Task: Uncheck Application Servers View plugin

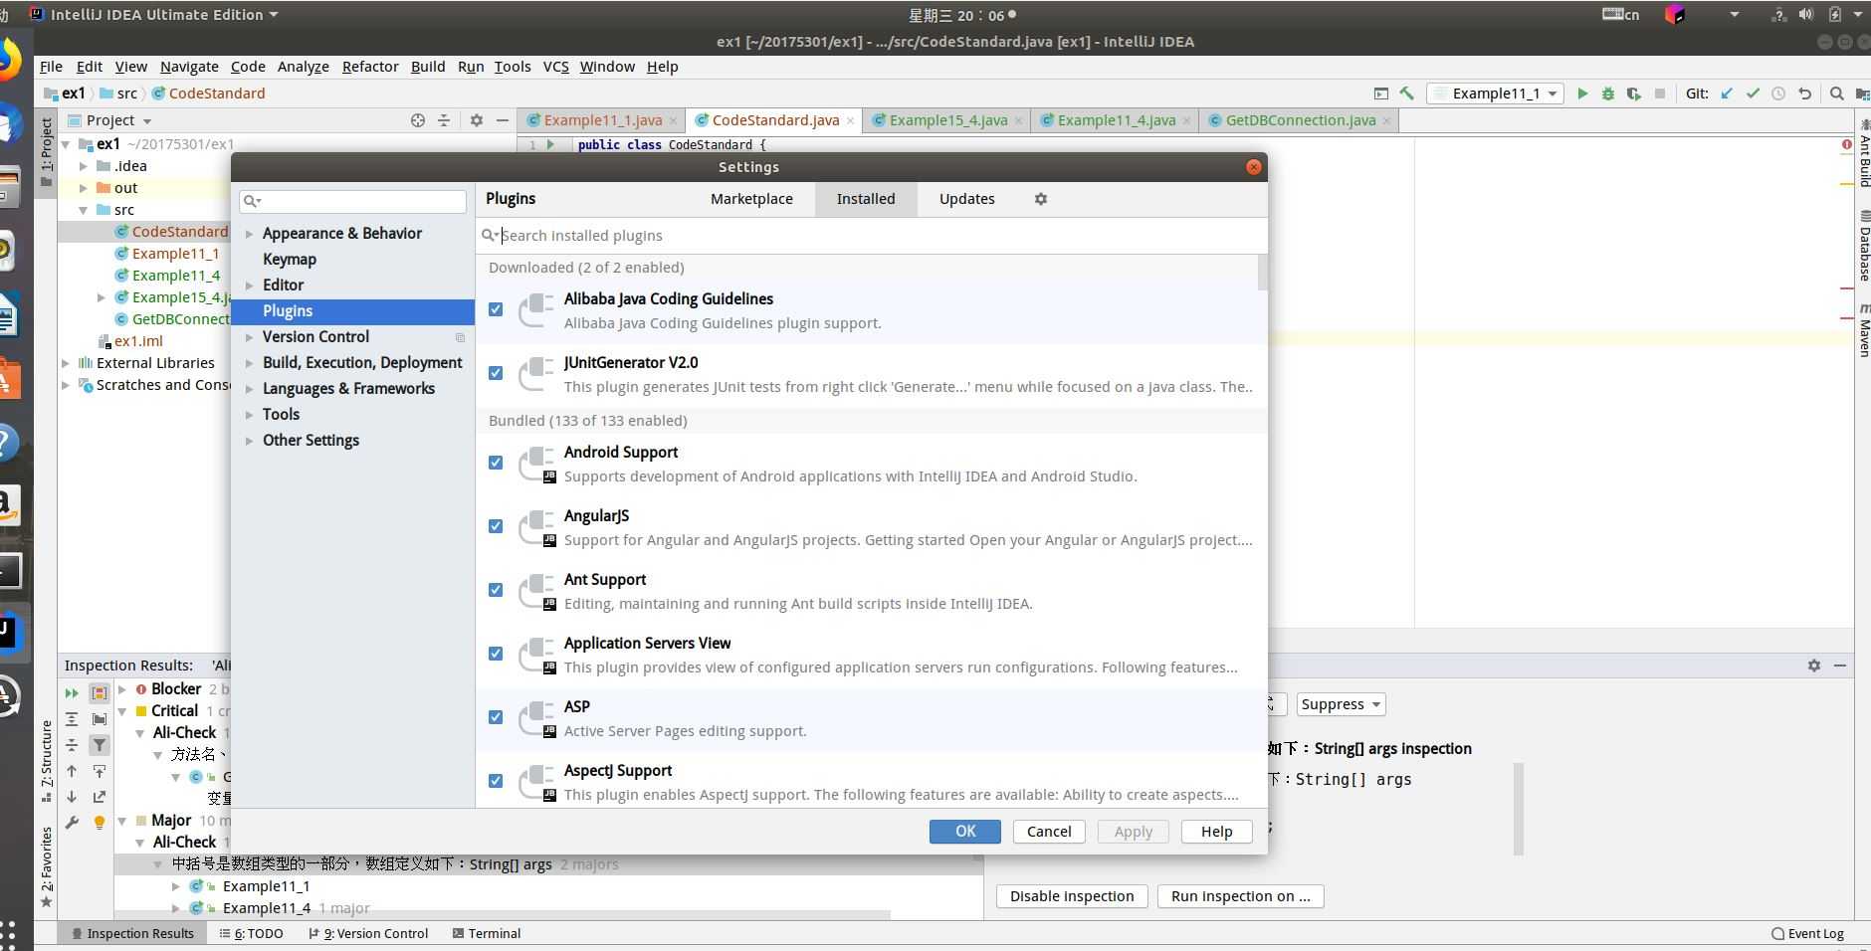Action: pyautogui.click(x=496, y=654)
